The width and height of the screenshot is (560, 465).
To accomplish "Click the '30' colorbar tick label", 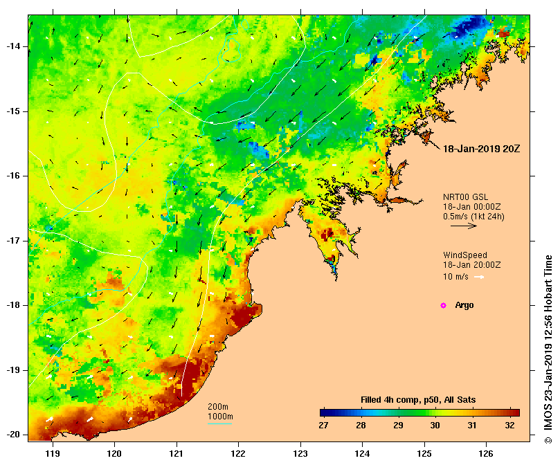I will coord(435,426).
